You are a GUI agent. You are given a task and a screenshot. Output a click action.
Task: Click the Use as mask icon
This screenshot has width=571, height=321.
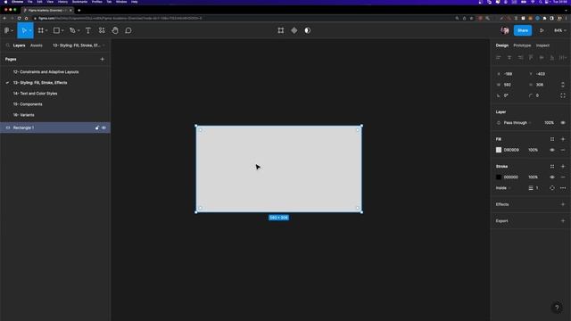pos(308,30)
